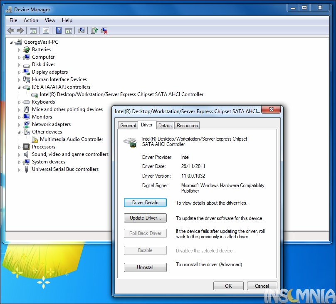Switch to the Resources tab

(187, 126)
